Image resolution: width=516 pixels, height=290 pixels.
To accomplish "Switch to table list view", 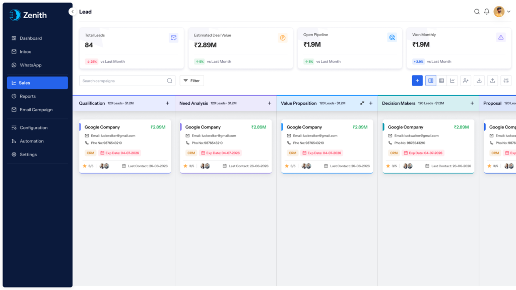I will click(441, 81).
